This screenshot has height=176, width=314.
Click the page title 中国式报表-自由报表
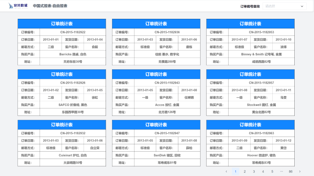tap(50, 6)
